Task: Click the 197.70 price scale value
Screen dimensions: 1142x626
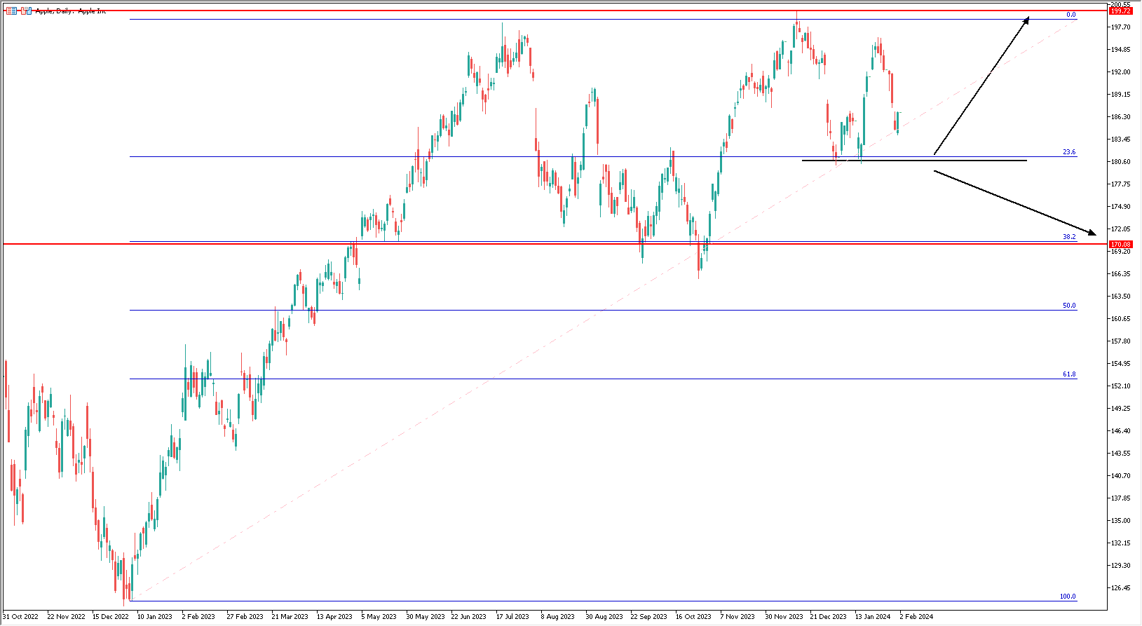Action: point(1121,27)
